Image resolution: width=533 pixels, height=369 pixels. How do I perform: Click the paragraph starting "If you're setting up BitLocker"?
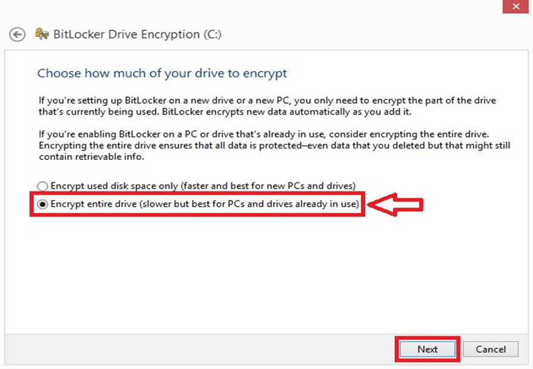(x=266, y=101)
